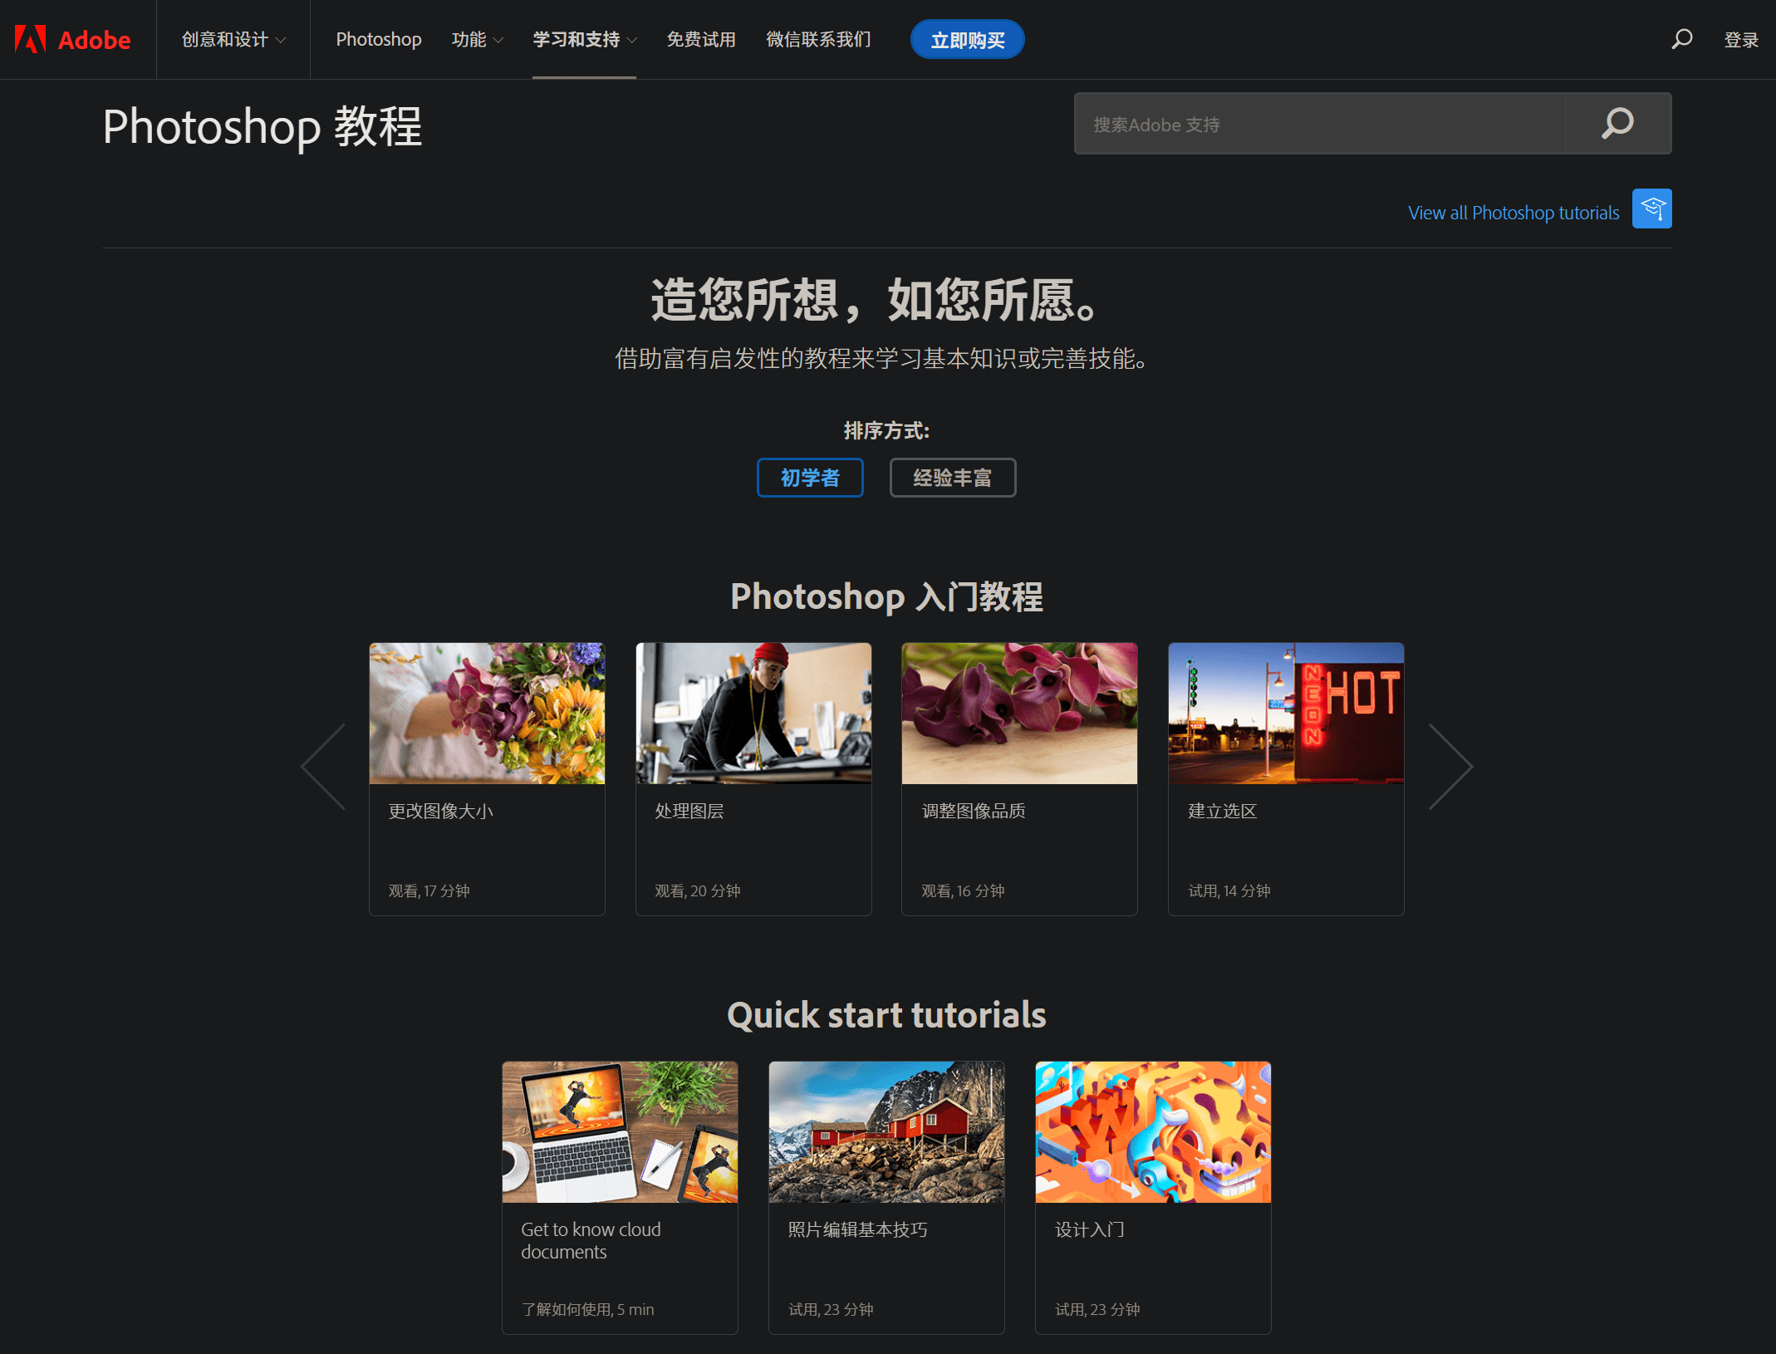The image size is (1776, 1354).
Task: Click the Photoshop 入门教程 section heading
Action: pos(886,596)
